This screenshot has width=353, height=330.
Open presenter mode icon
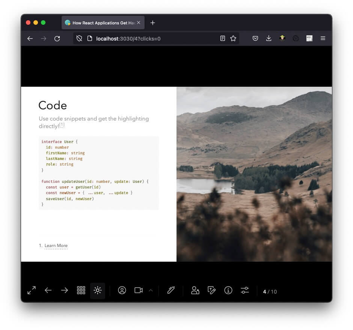[x=195, y=290]
